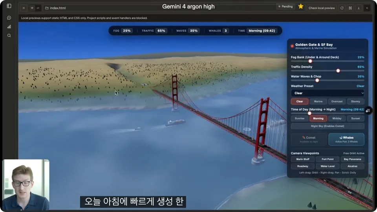Open the fullscreen frame icon in toolbar
This screenshot has width=377, height=212.
[350, 8]
